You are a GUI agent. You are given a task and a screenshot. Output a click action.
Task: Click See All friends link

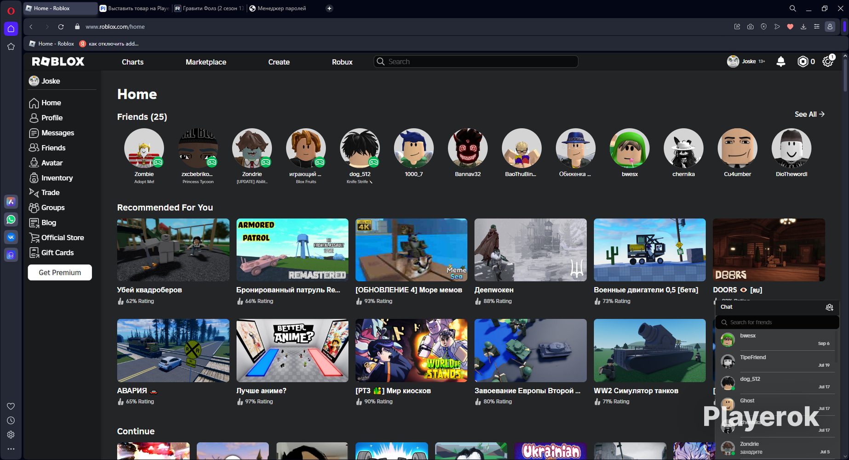[809, 114]
